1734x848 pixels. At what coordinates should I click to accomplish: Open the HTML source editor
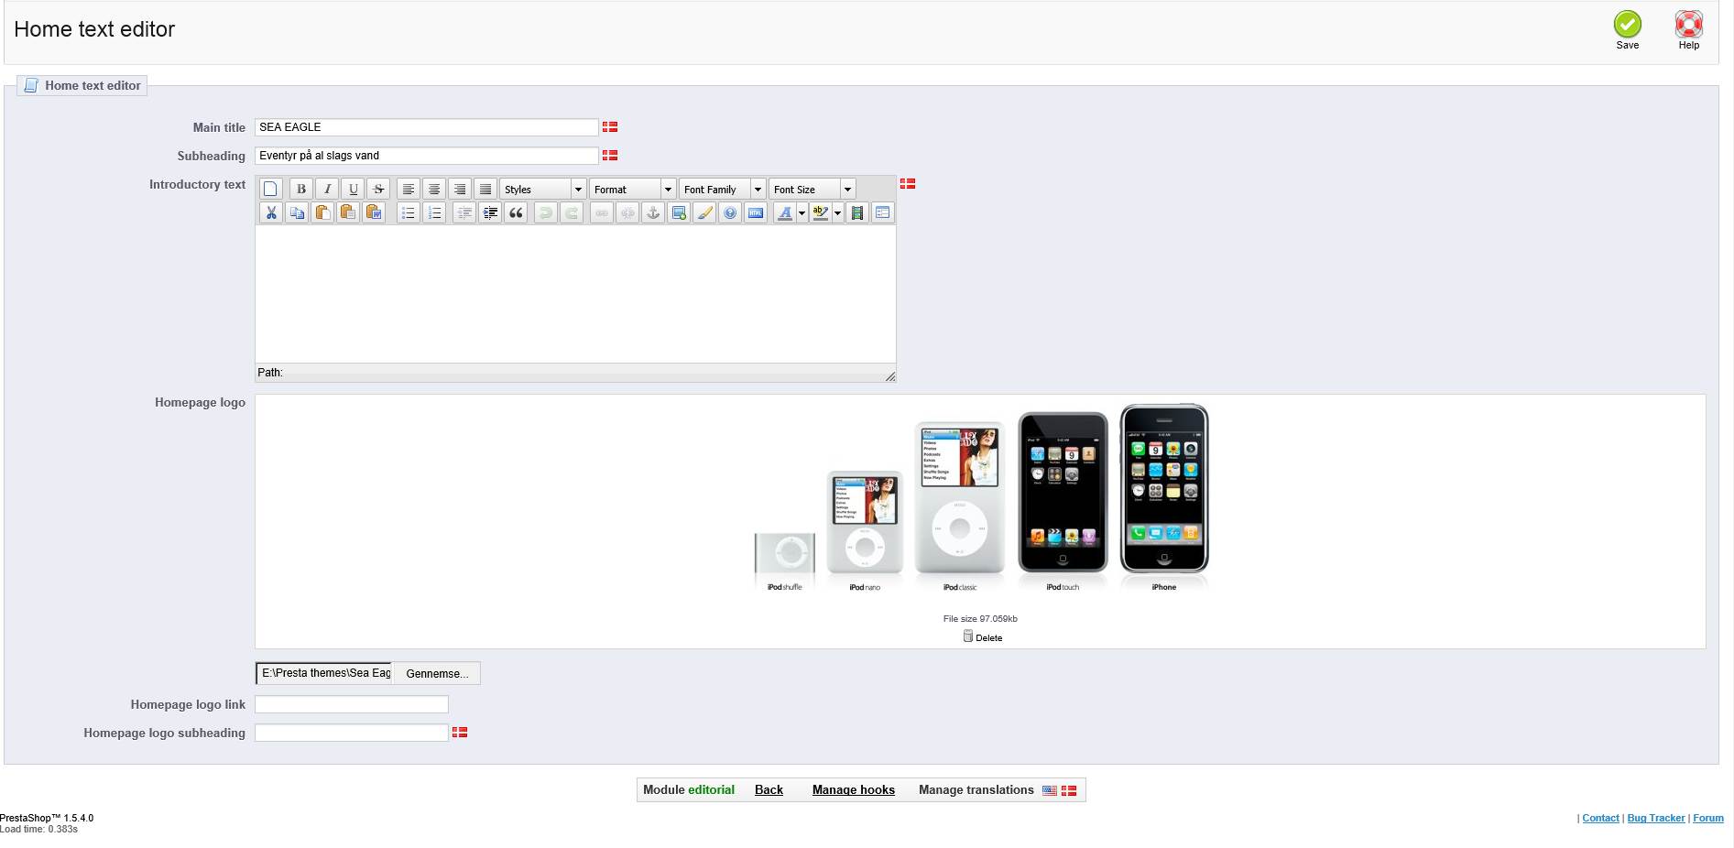pyautogui.click(x=756, y=212)
